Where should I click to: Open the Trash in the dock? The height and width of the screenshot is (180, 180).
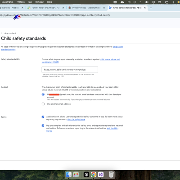[x=111, y=175]
